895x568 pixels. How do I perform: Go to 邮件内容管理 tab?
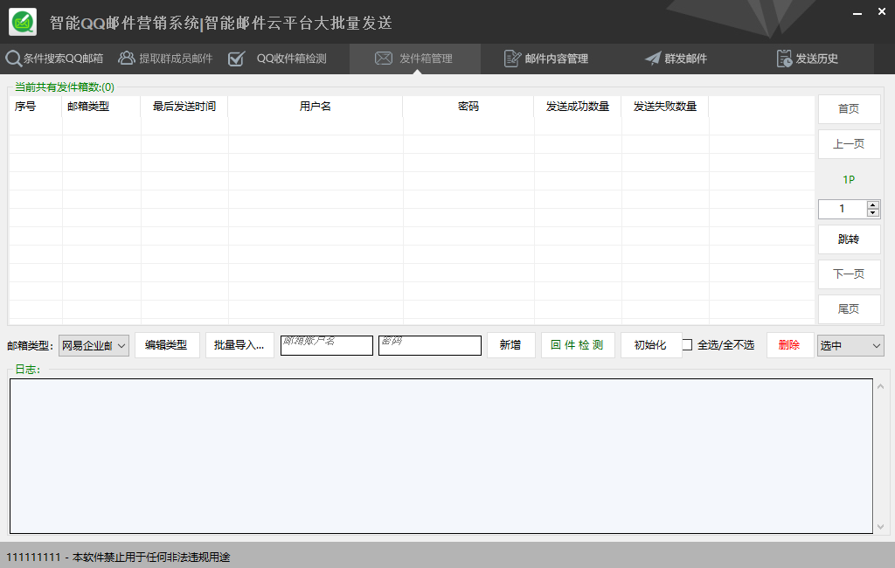(546, 59)
